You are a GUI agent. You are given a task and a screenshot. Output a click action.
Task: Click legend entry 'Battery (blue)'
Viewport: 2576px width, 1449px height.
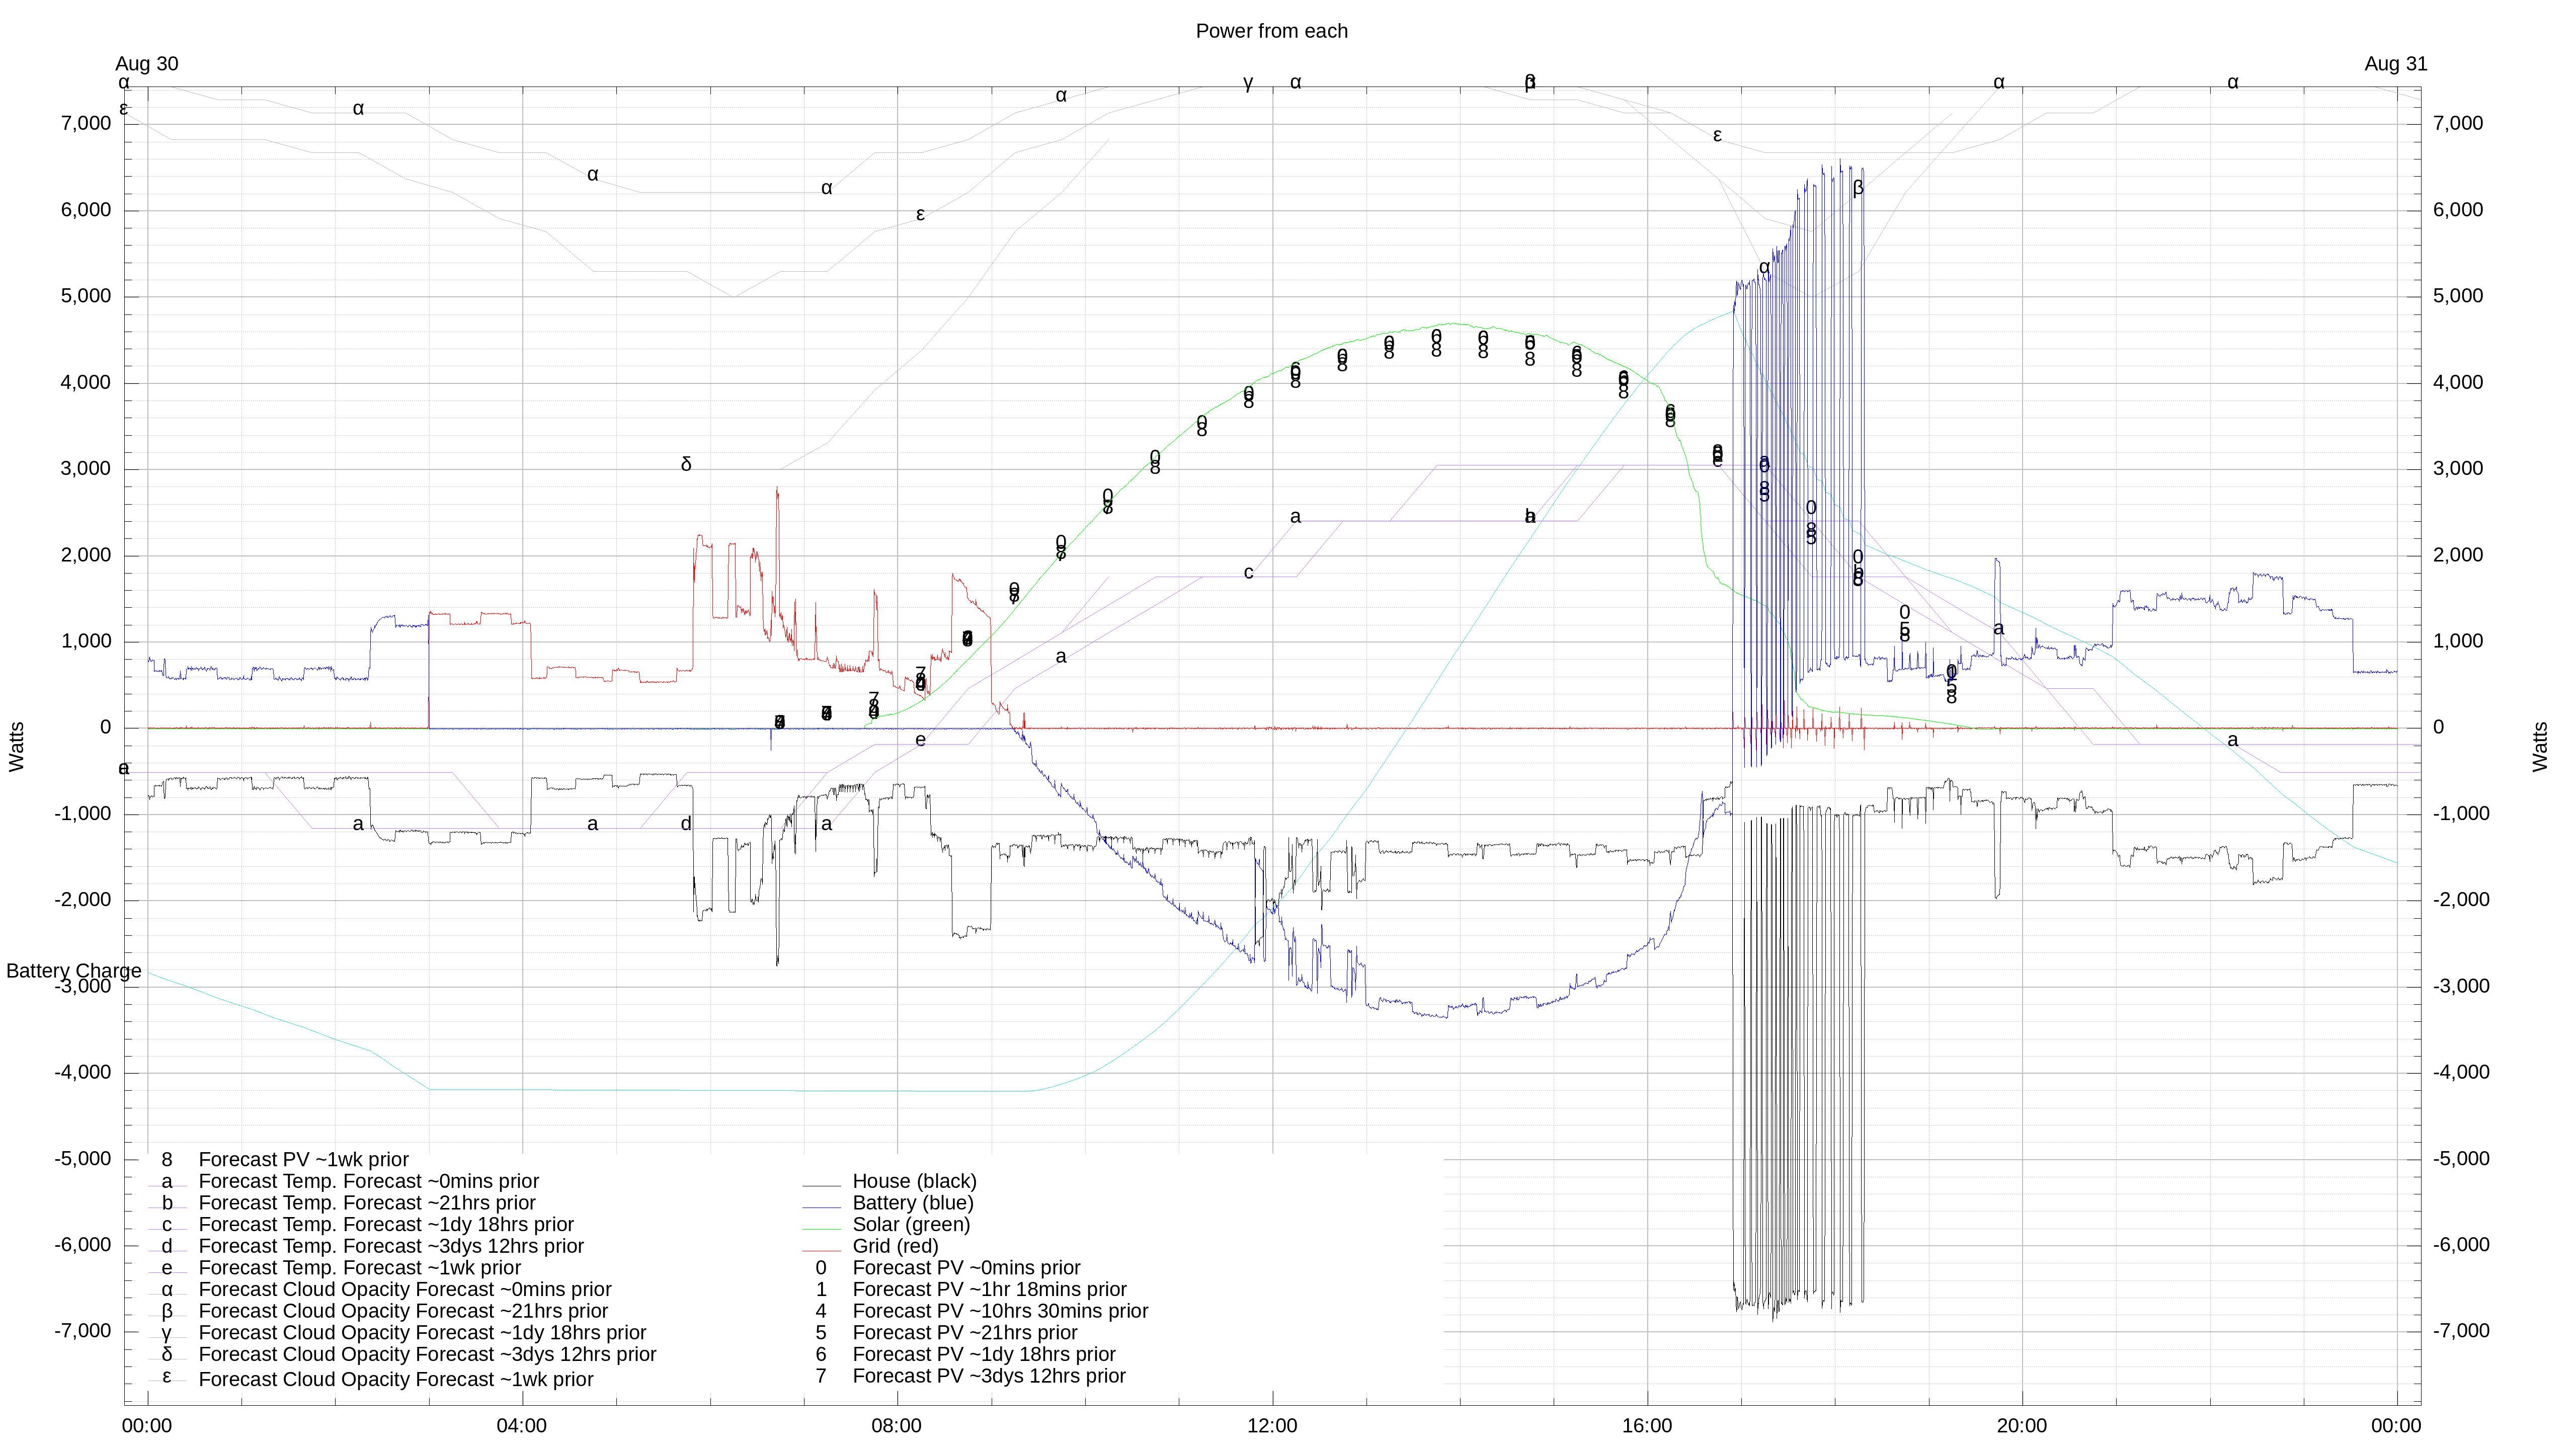[x=912, y=1203]
